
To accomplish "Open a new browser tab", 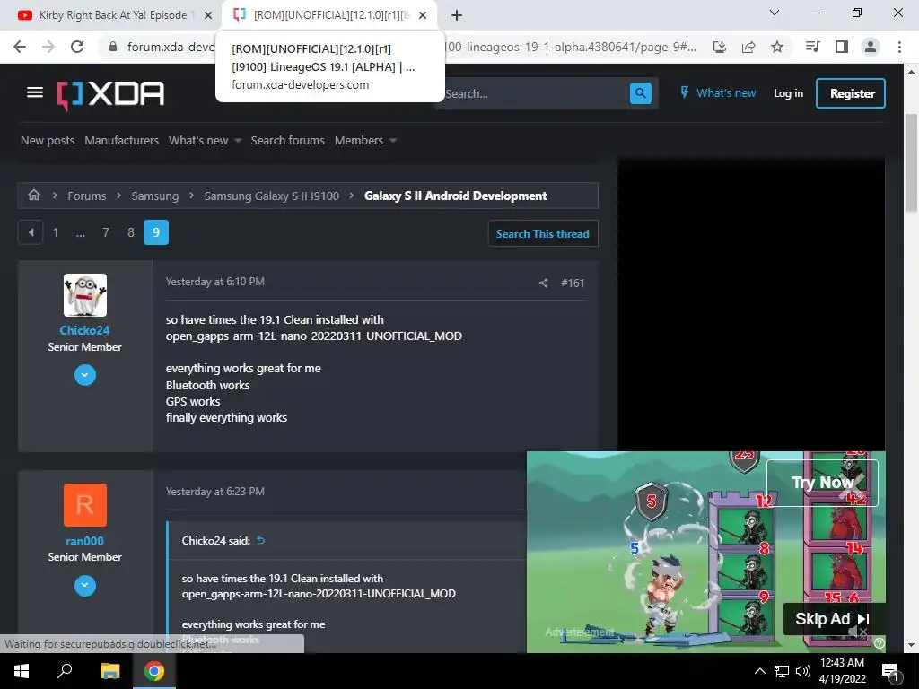I will [x=457, y=15].
